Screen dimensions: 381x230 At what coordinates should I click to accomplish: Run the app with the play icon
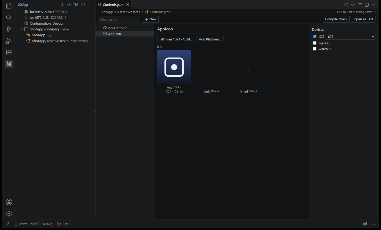[62, 4]
